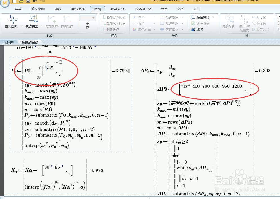Click the Save disk icon
This screenshot has width=280, height=199.
tap(28, 1)
